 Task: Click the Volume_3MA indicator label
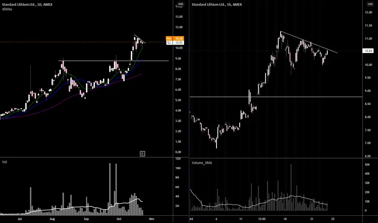click(x=202, y=163)
